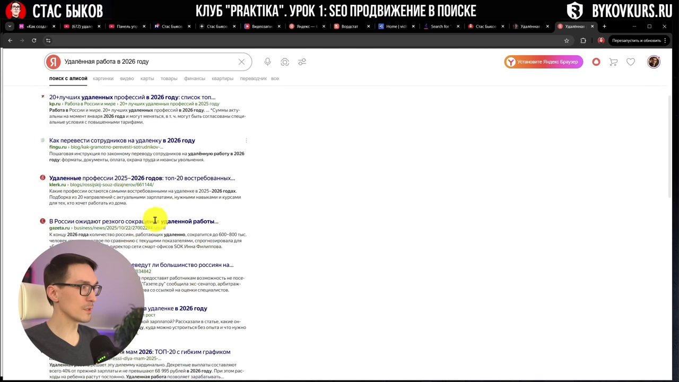Open the browser extensions puzzle icon
The height and width of the screenshot is (382, 679).
click(x=584, y=40)
